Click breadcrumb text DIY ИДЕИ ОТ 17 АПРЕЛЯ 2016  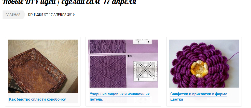(51, 15)
